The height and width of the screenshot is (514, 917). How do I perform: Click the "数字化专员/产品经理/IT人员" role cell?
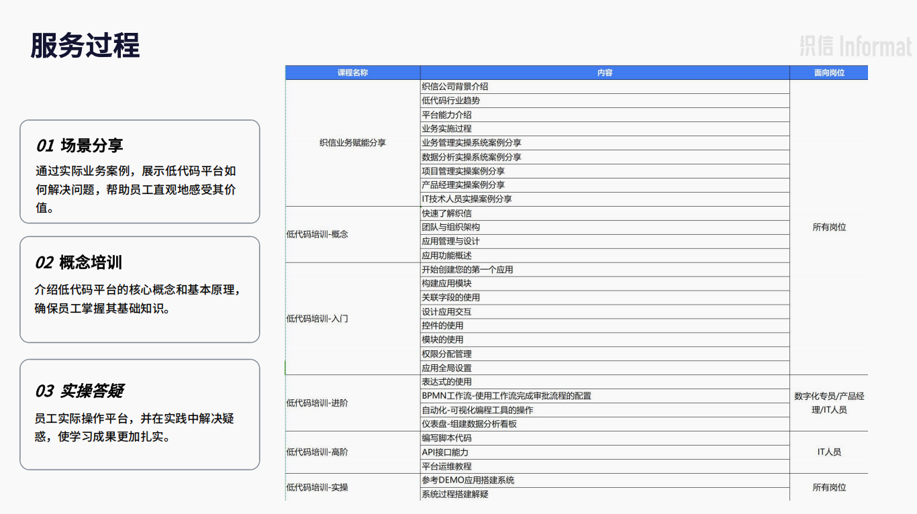click(x=829, y=403)
